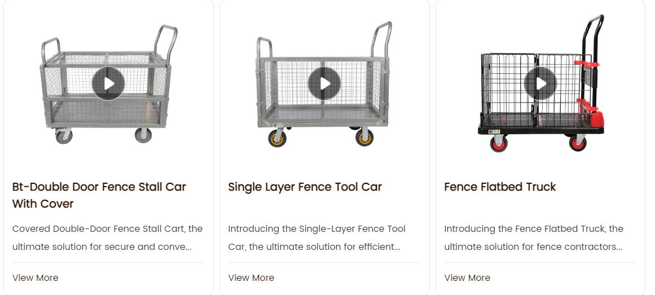Open the Single Layer Fence Tool Car title
Viewport: 655px width, 295px height.
coord(305,187)
